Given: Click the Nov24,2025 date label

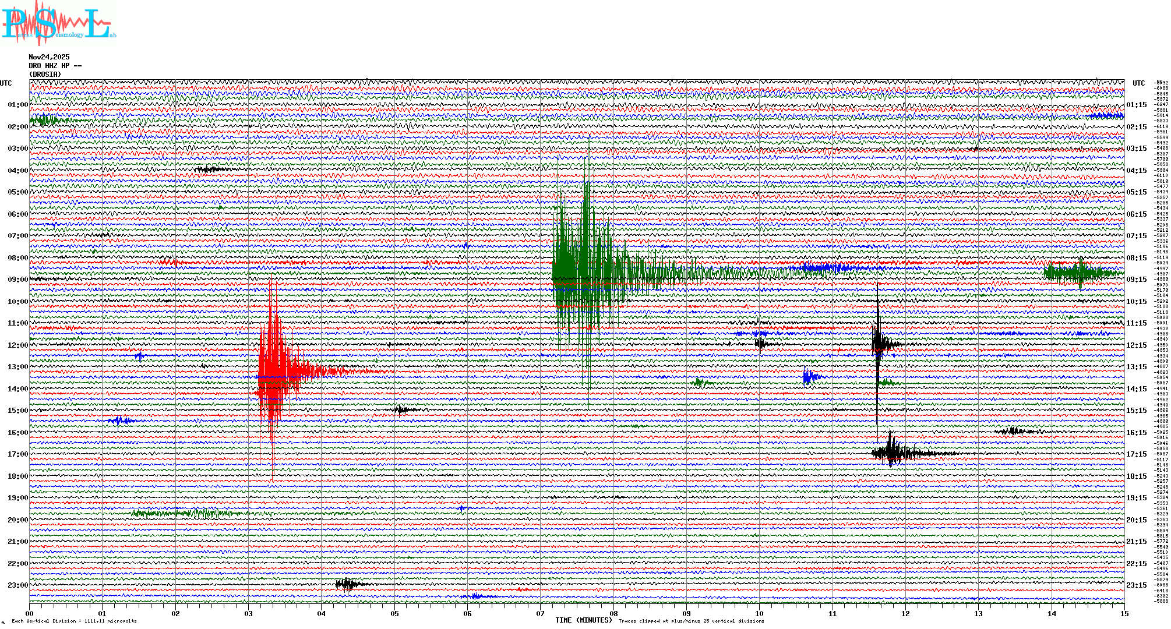Looking at the screenshot, I should (49, 57).
